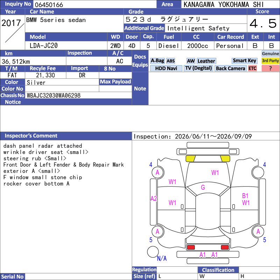Image resolution: width=280 pixels, height=280 pixels.
Task: Click the Silver color value
Action: point(36,83)
